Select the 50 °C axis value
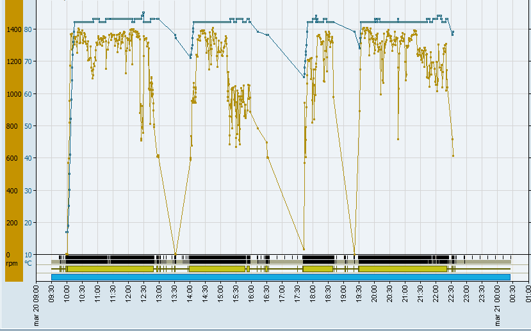Image resolution: width=531 pixels, height=331 pixels. coord(28,126)
